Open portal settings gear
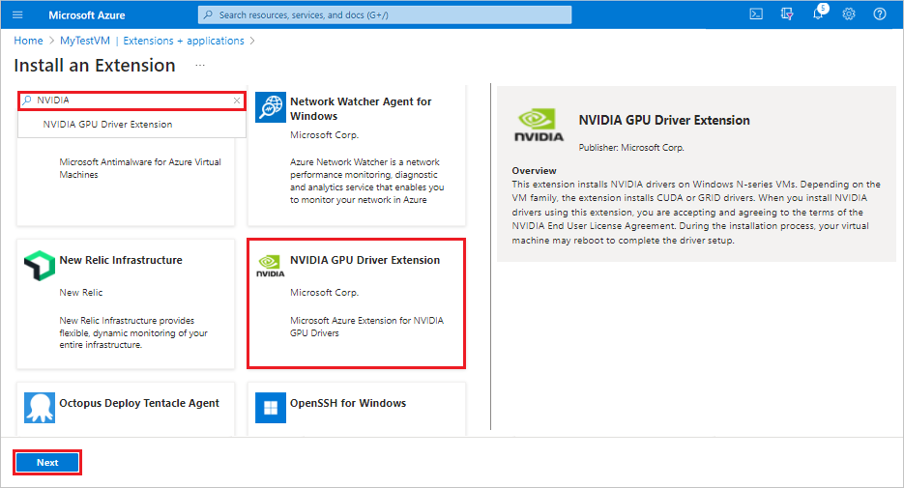904x488 pixels. (849, 14)
